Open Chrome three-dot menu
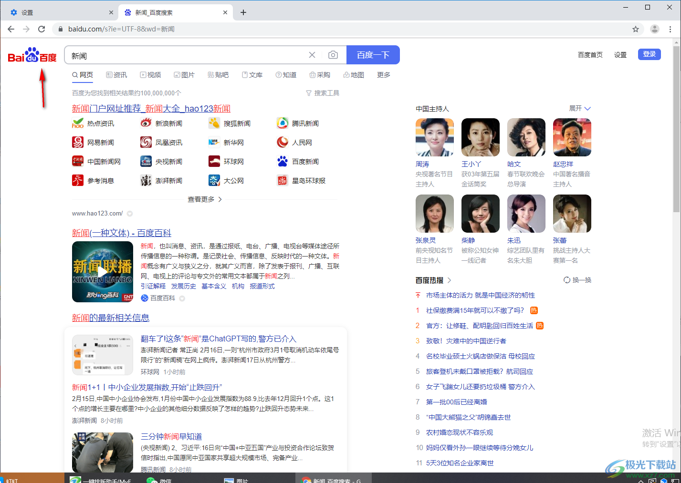681x483 pixels. pyautogui.click(x=671, y=29)
